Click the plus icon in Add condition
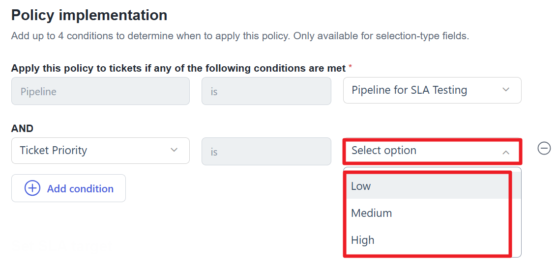The image size is (557, 262). pos(32,188)
